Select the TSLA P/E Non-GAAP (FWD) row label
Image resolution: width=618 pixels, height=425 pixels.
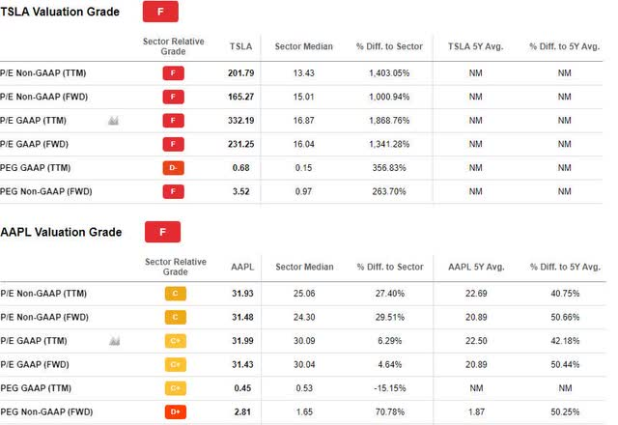point(43,97)
